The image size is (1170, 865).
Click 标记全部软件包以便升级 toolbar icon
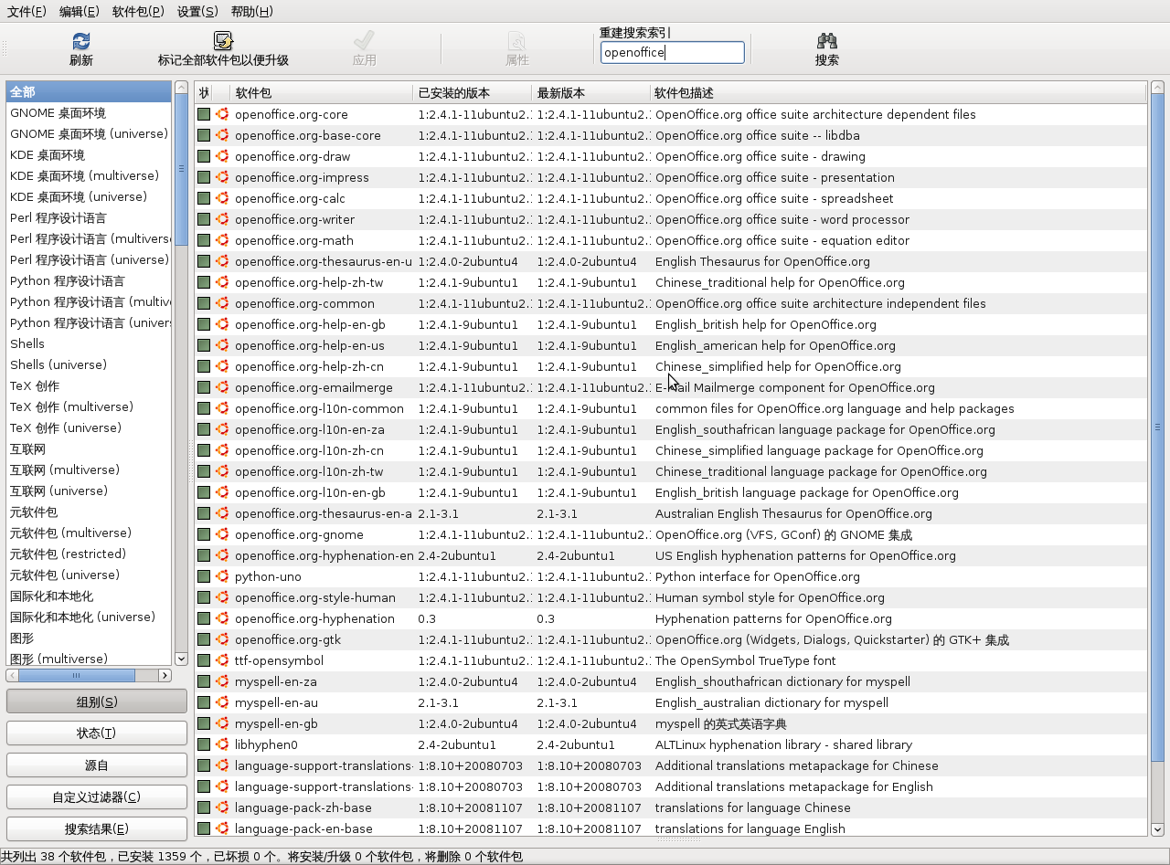tap(223, 41)
